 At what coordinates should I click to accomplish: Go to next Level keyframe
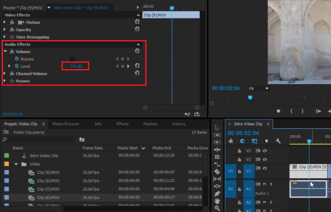point(128,66)
